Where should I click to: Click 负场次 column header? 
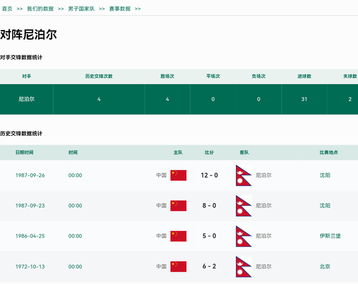click(258, 76)
